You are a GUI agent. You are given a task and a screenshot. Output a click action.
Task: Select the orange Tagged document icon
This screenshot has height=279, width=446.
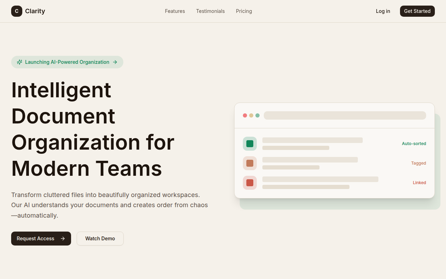(249, 163)
